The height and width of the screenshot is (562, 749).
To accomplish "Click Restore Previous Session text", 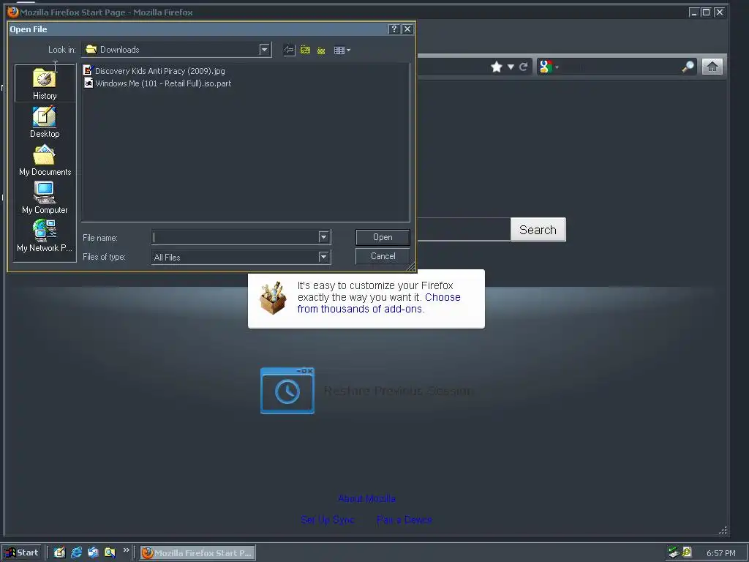I will pyautogui.click(x=398, y=391).
